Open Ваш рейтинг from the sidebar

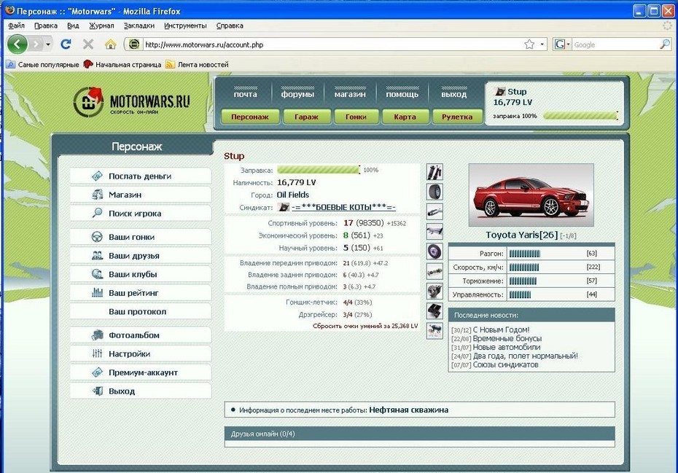tap(141, 293)
